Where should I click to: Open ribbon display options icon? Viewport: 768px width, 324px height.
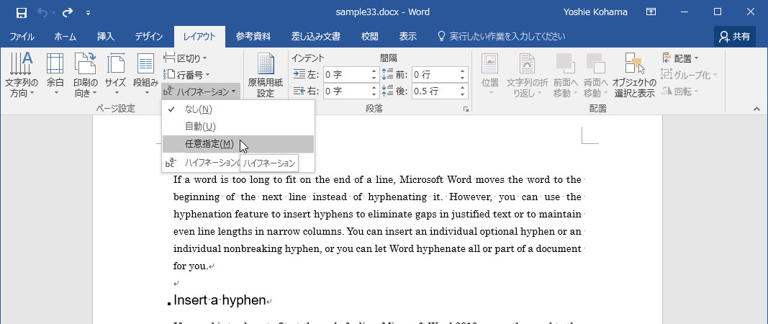click(x=651, y=12)
